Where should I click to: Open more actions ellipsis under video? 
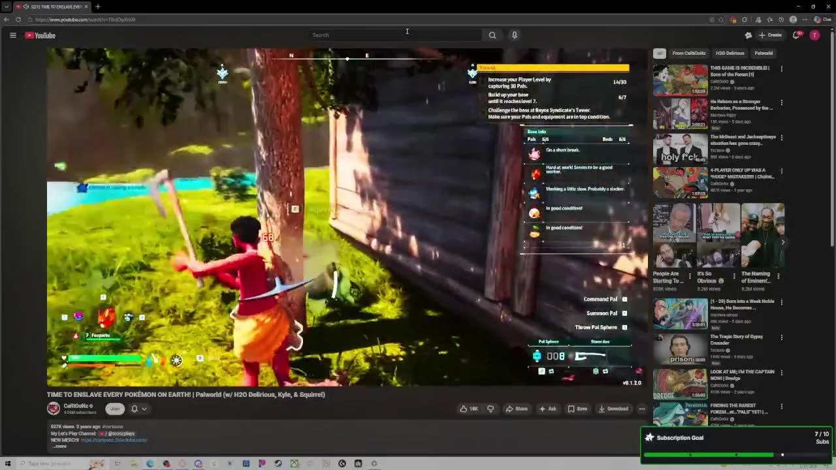tap(641, 409)
